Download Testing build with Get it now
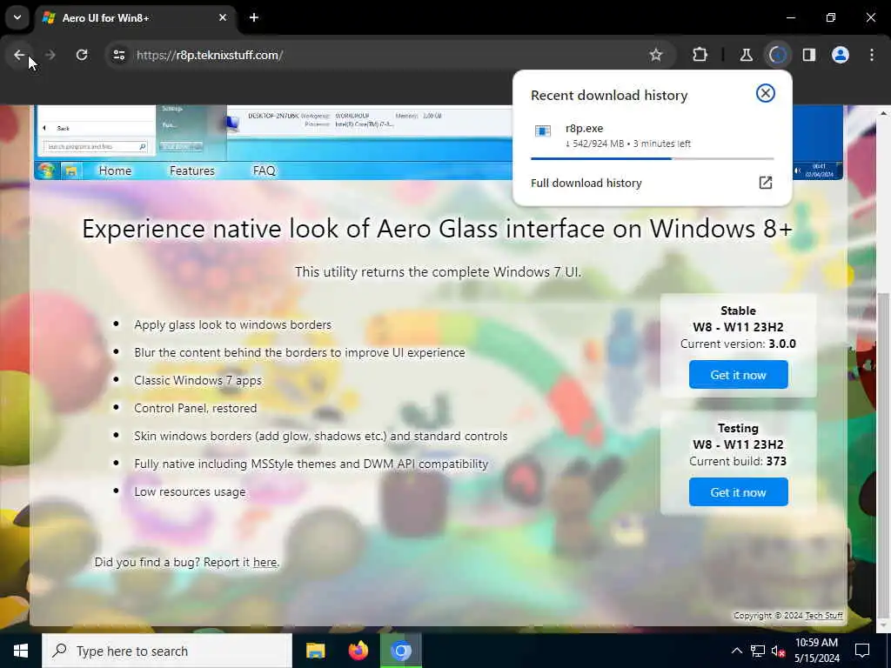This screenshot has width=891, height=668. point(738,492)
